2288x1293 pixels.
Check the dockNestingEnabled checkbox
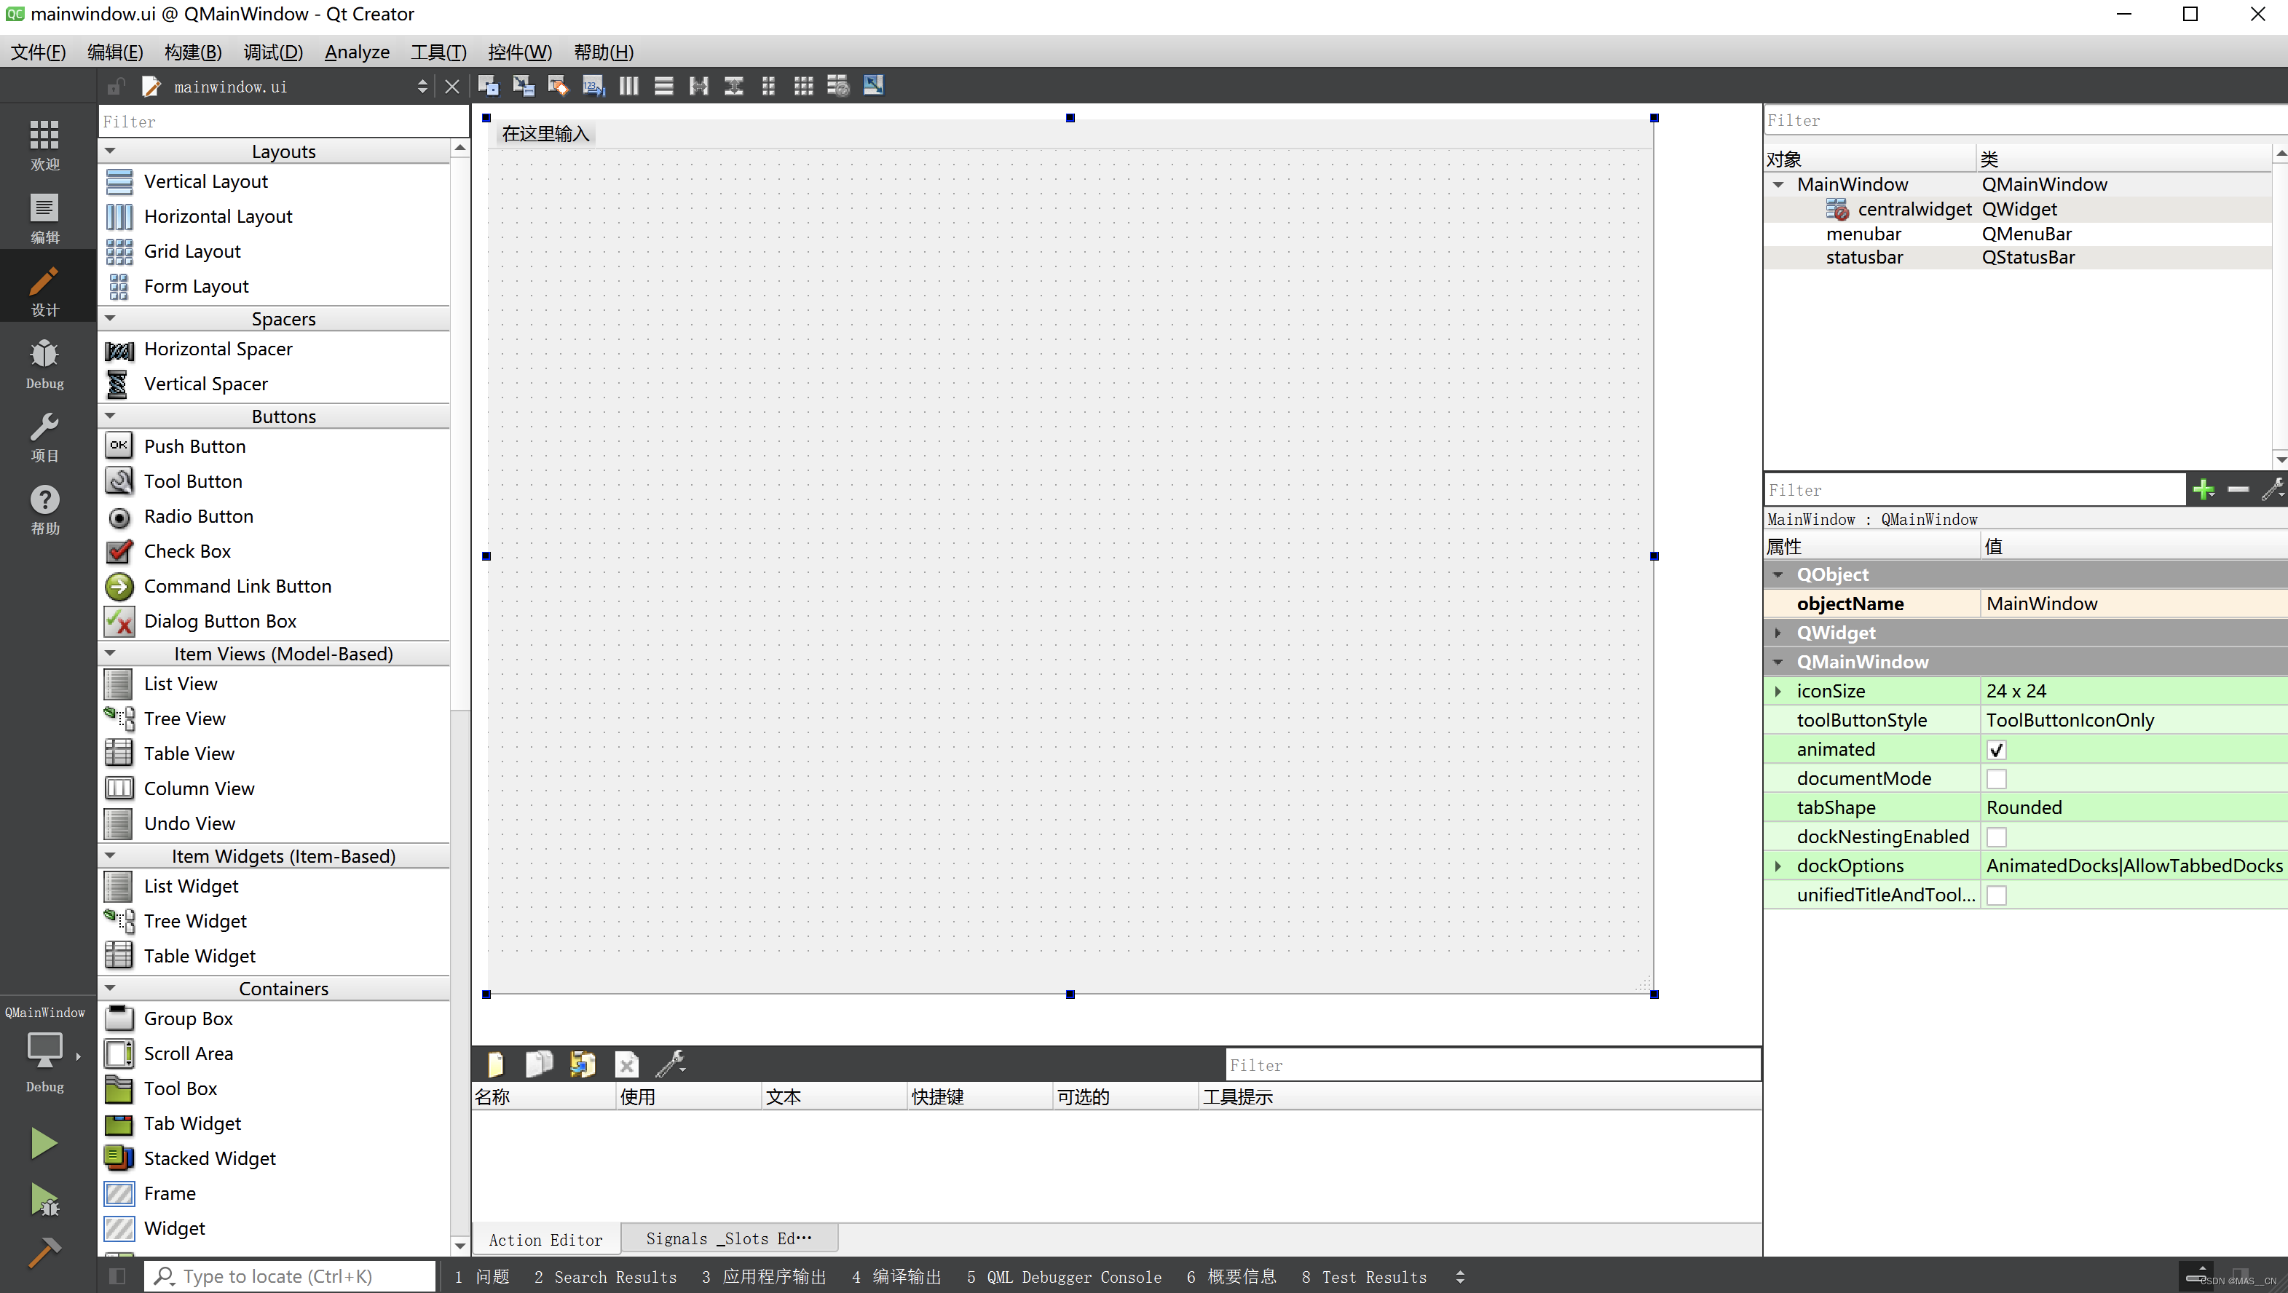click(x=1996, y=837)
